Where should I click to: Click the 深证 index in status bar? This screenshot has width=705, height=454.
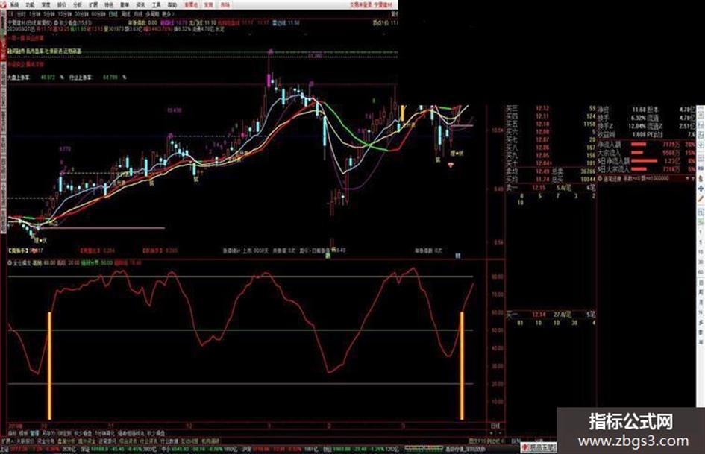[85, 449]
